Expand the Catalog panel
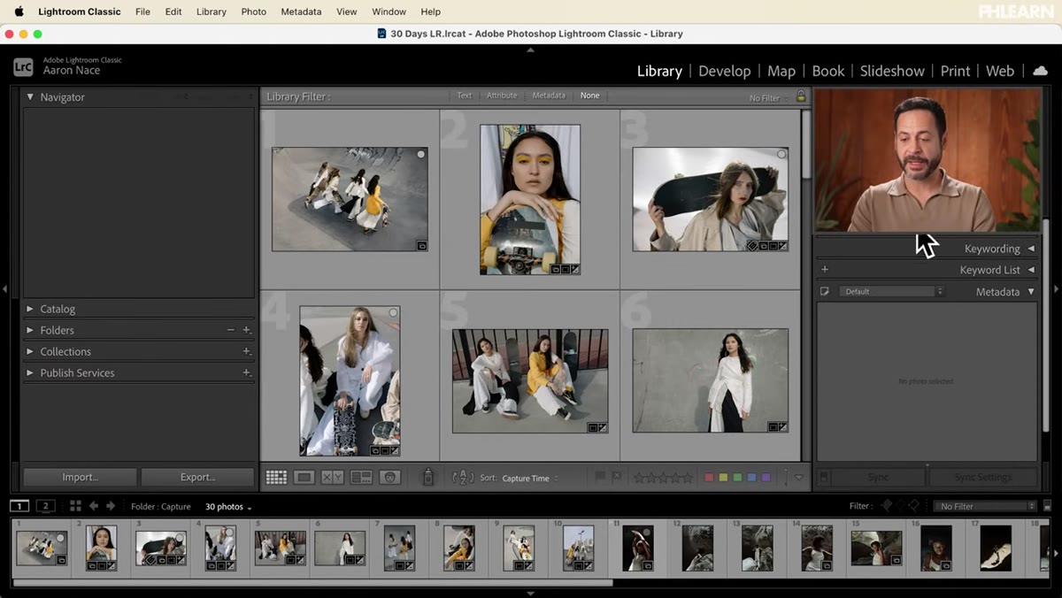Screen dimensions: 1062x598 click(30, 309)
